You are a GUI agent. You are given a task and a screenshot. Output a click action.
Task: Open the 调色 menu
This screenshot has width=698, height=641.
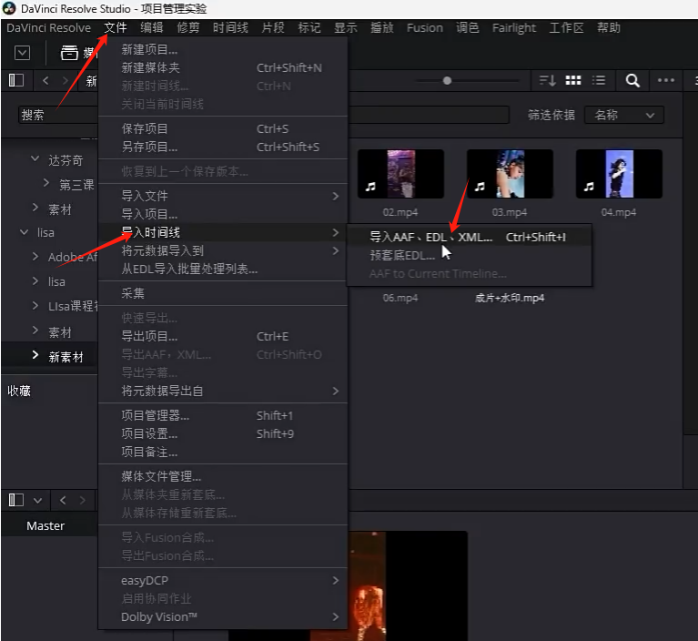pos(468,27)
